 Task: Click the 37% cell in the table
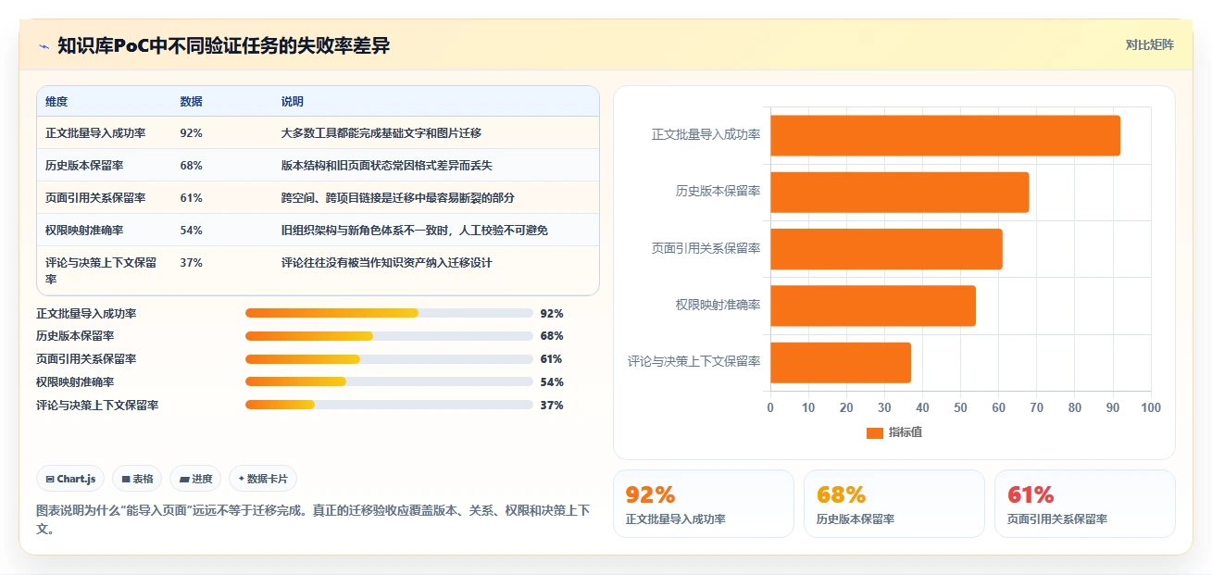pyautogui.click(x=191, y=263)
